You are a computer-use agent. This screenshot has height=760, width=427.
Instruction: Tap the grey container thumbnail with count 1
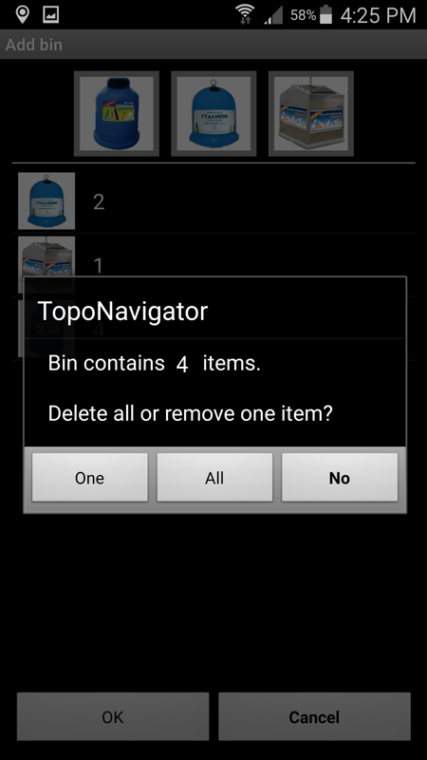click(x=46, y=256)
